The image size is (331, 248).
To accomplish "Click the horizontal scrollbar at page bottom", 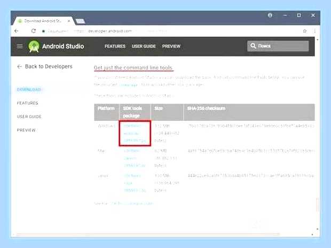I will pyautogui.click(x=148, y=234).
